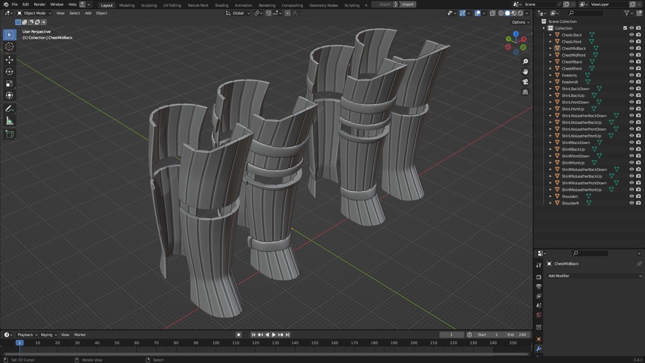Screen dimensions: 645x363
Task: Select the Move tool in toolbar
Action: tap(9, 60)
